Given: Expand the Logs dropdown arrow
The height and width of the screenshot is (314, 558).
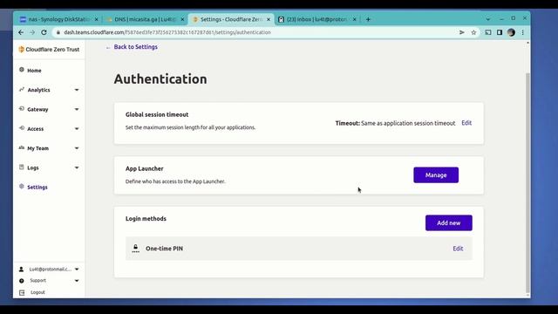Looking at the screenshot, I should click(77, 167).
